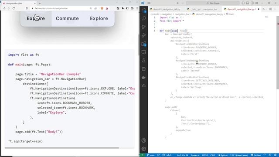Click the VS Code editor vertical scrollbar
This screenshot has height=157, width=279.
(x=278, y=52)
